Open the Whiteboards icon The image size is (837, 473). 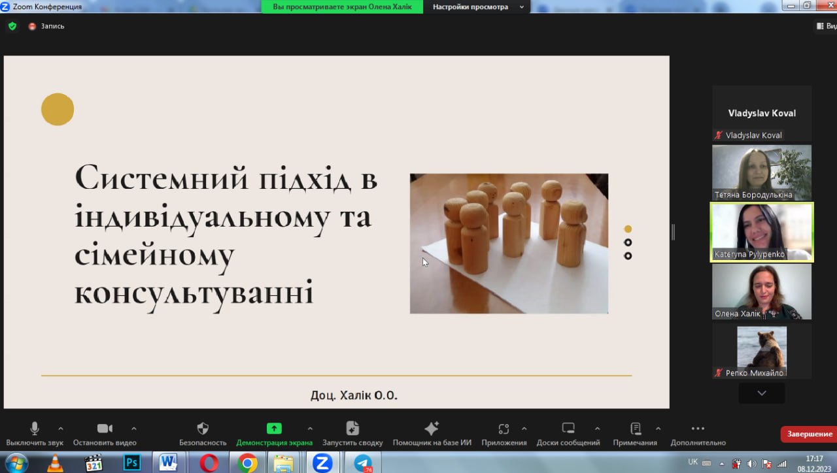point(568,429)
